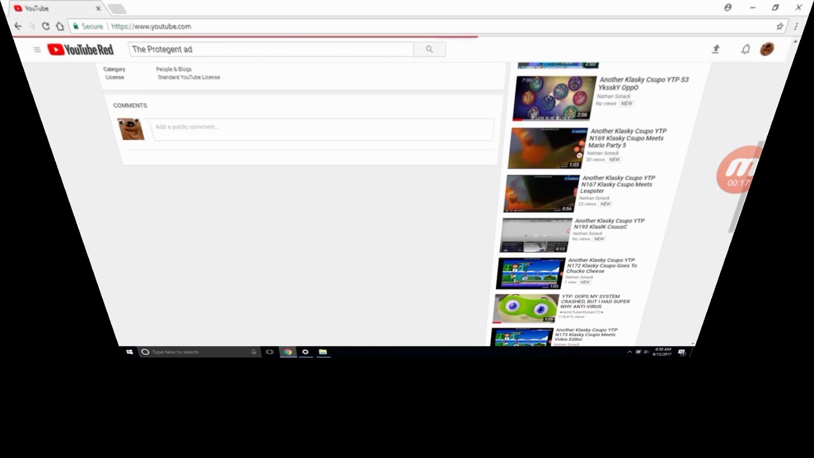This screenshot has height=458, width=814.
Task: Open Task View on the taskbar
Action: coord(270,352)
